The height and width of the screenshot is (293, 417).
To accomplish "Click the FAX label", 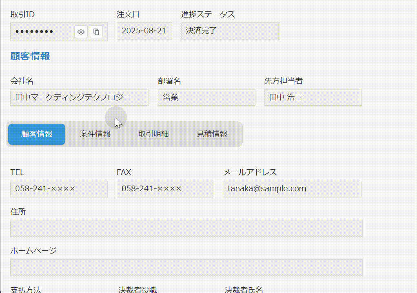I will coord(124,173).
